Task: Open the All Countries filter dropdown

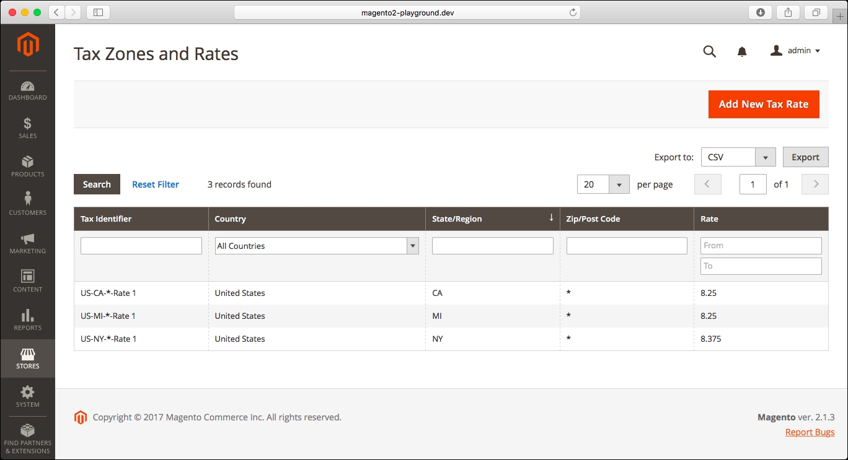Action: (x=413, y=245)
